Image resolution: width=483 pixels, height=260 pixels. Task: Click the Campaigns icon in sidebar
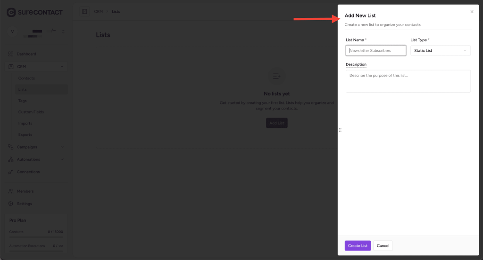(11, 147)
